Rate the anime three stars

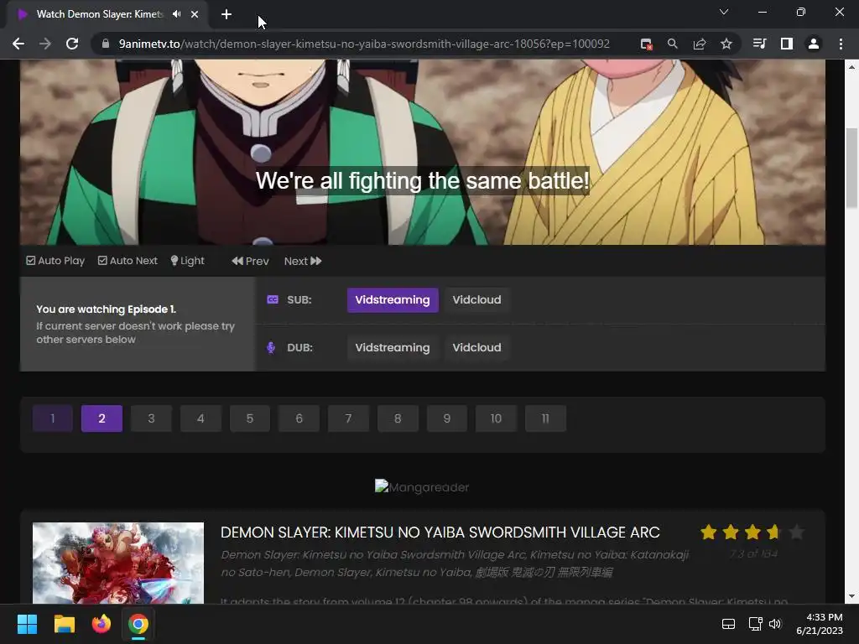[x=752, y=532]
